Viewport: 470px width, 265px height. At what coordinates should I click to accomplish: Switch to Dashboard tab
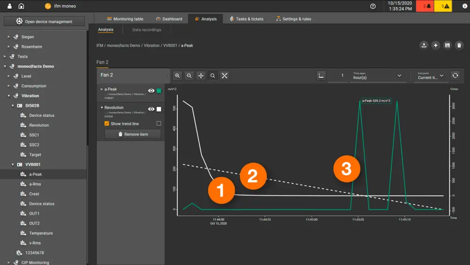pyautogui.click(x=169, y=19)
